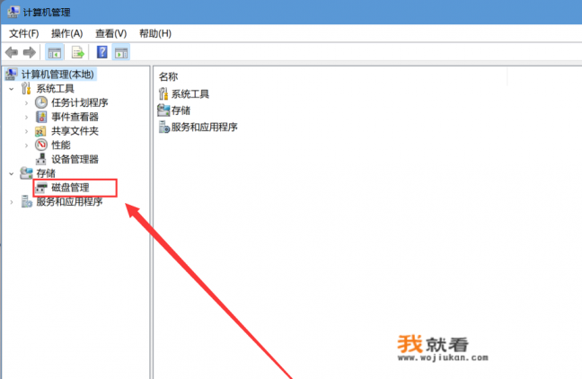Select 任务计划程序 tree node
Screen dimensions: 582x379
(79, 102)
